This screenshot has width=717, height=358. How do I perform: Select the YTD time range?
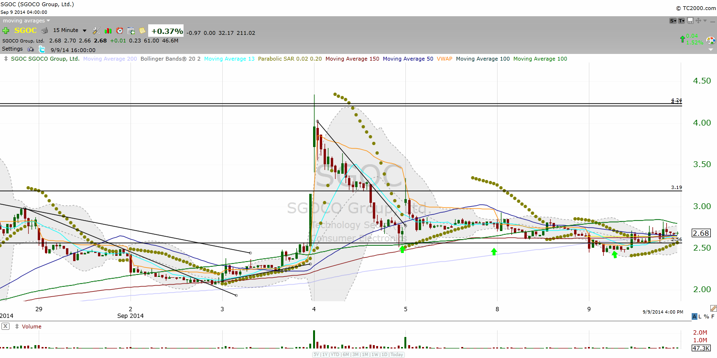335,354
